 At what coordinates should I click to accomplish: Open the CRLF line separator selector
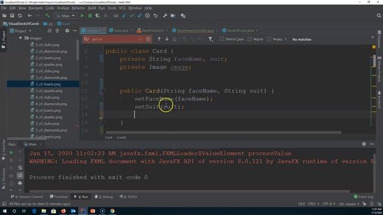pyautogui.click(x=314, y=204)
